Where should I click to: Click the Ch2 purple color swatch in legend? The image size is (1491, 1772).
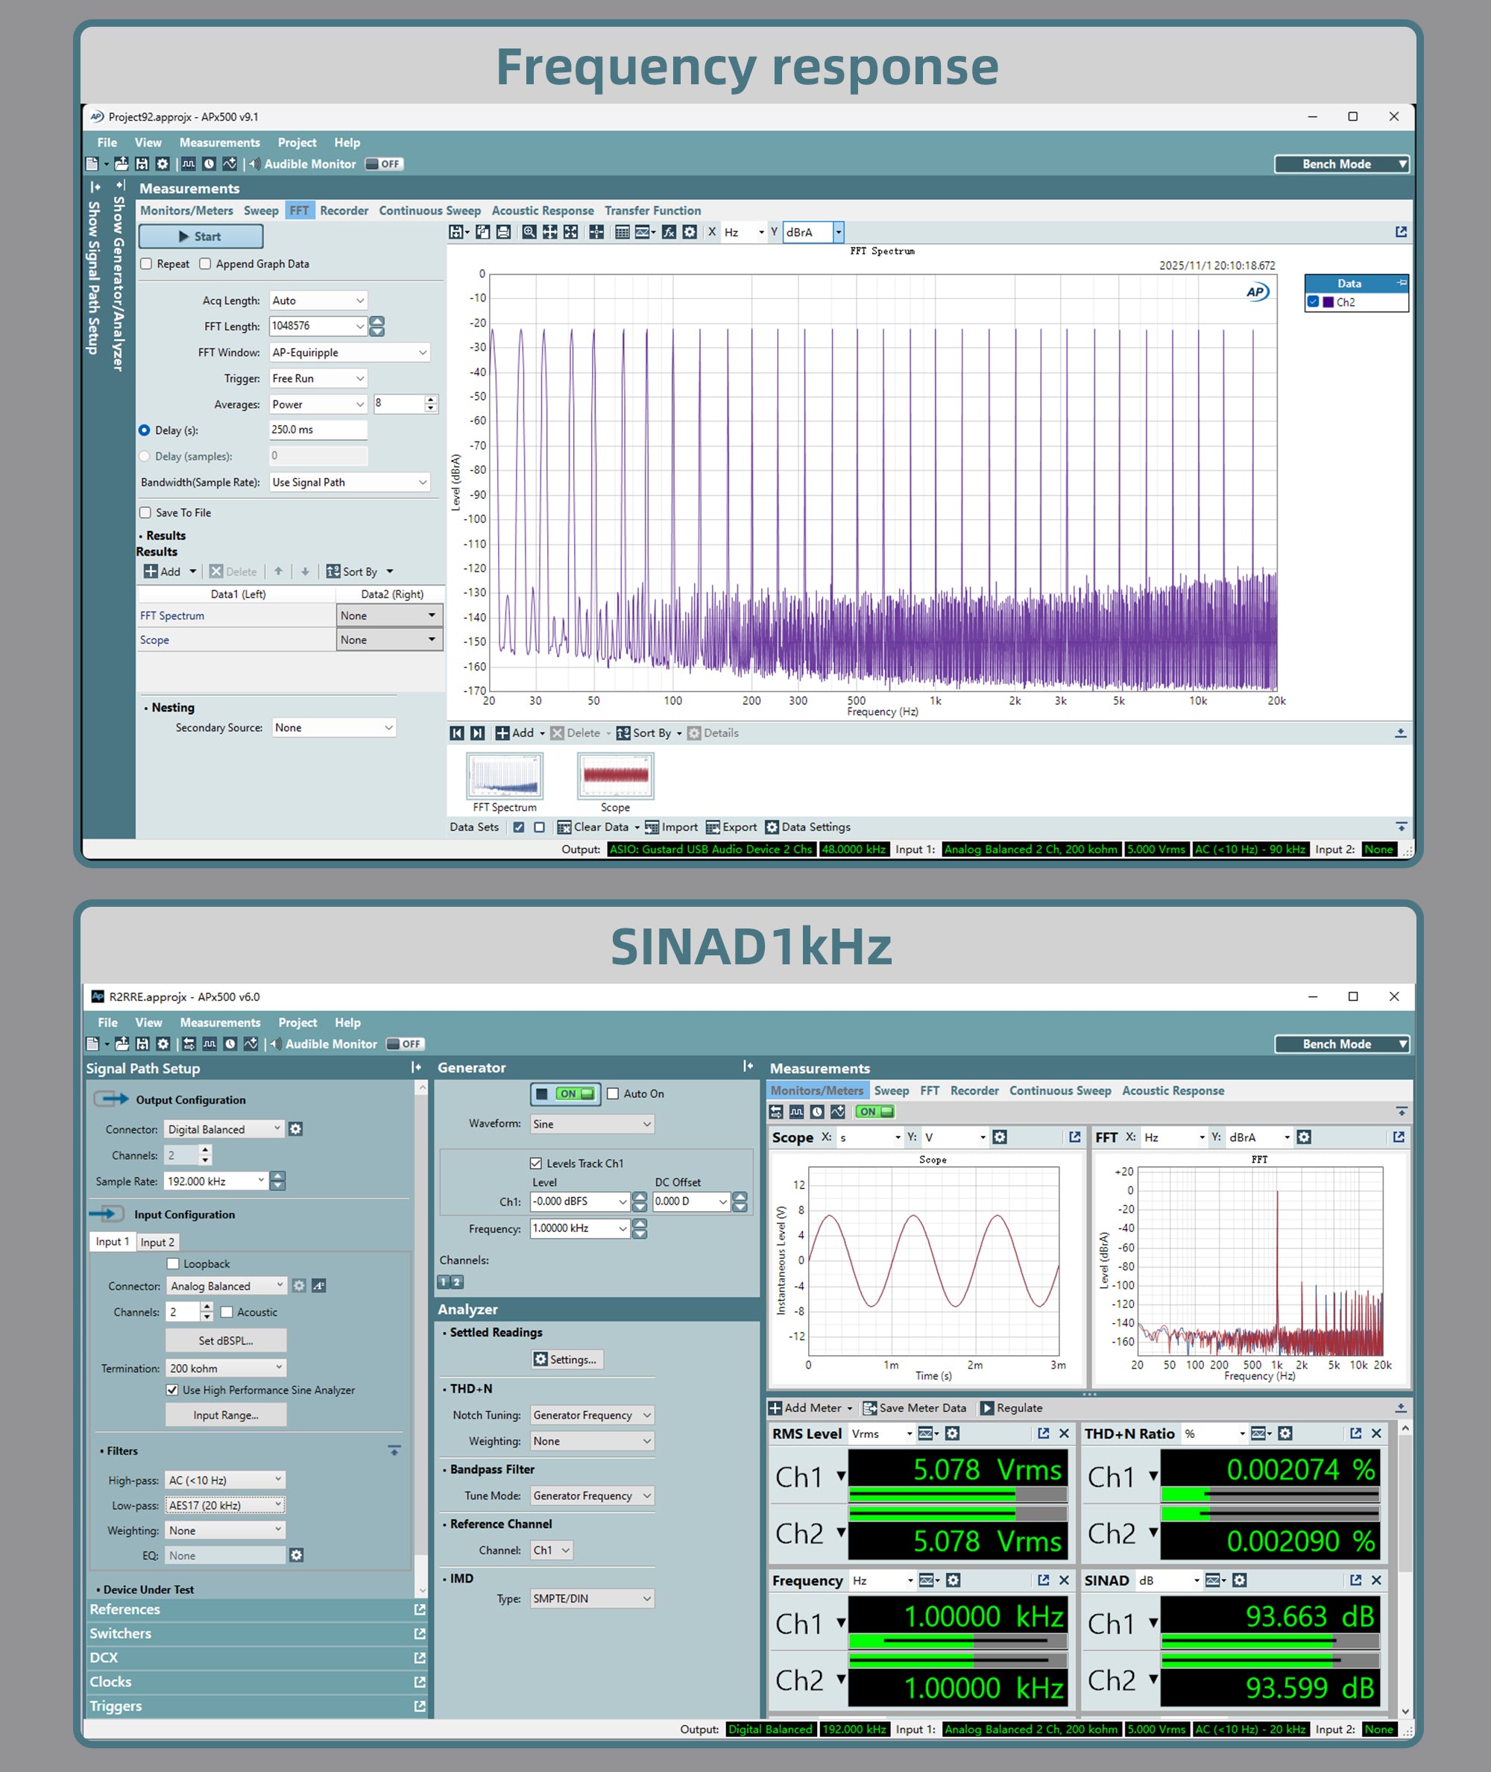point(1328,302)
